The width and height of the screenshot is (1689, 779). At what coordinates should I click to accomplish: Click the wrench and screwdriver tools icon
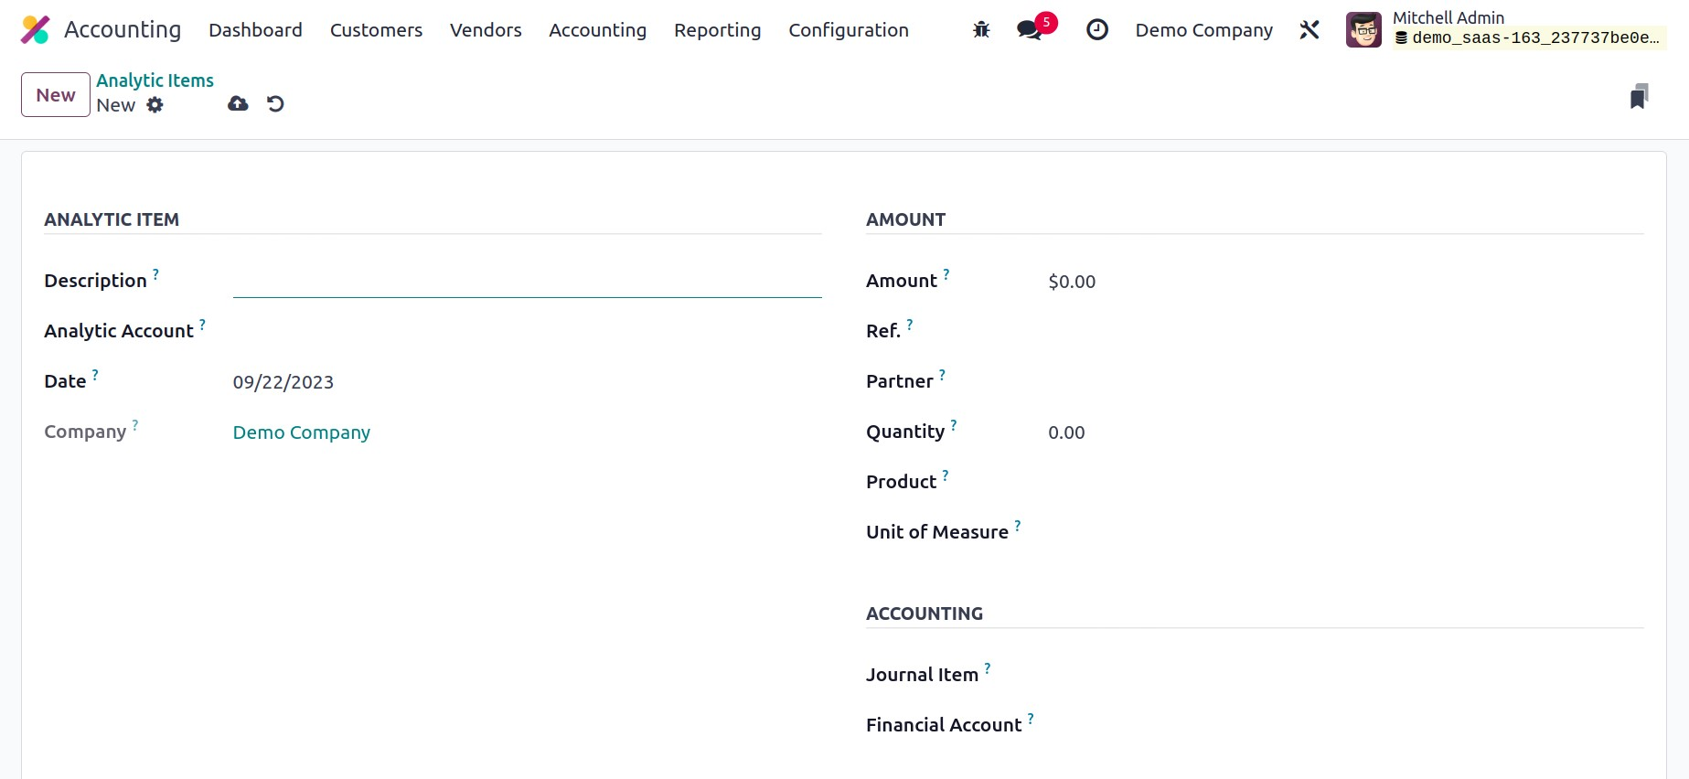click(x=1309, y=30)
